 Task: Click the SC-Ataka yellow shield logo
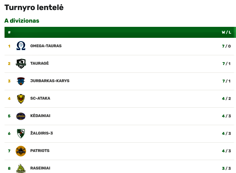point(21,99)
